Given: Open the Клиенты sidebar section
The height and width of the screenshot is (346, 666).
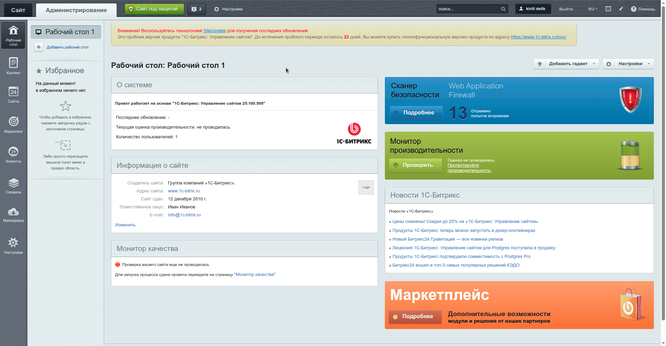Looking at the screenshot, I should pos(13,155).
